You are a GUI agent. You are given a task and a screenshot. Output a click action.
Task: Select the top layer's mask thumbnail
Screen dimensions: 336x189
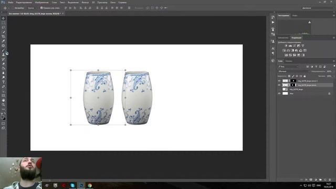point(293,81)
